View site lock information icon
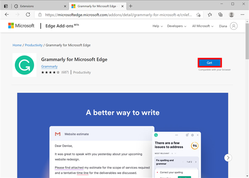 tap(40, 15)
